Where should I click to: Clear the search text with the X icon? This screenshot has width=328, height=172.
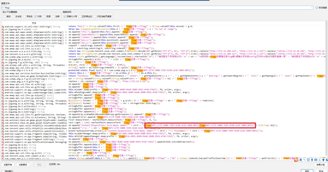click(x=312, y=8)
